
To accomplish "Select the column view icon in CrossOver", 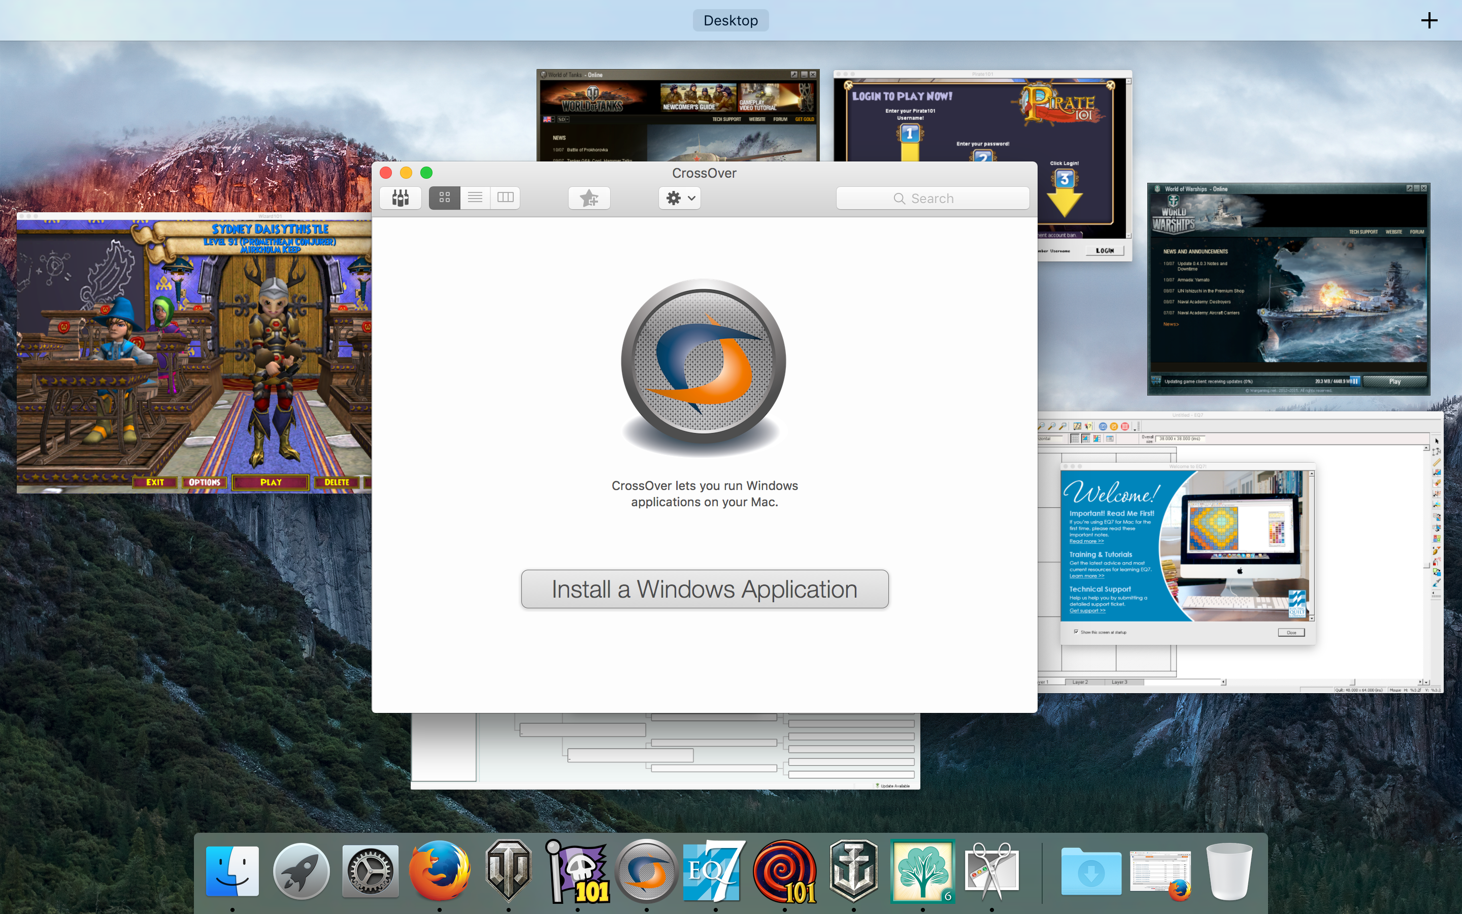I will click(x=506, y=198).
